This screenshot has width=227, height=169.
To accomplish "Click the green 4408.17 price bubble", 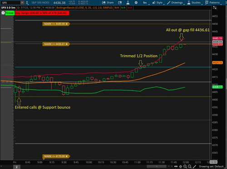I will pyautogui.click(x=217, y=87).
